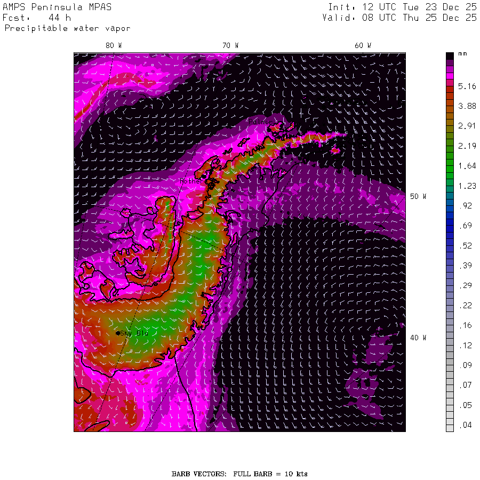Click the 5.16 mm colorbar label
Image resolution: width=480 pixels, height=480 pixels.
pos(467,86)
